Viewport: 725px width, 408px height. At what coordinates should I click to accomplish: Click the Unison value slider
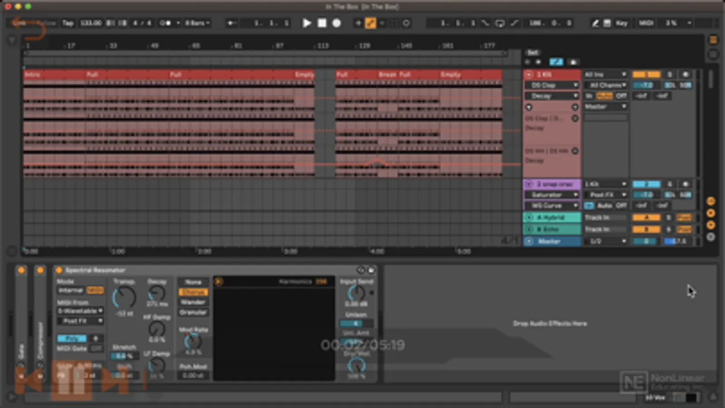click(x=356, y=324)
